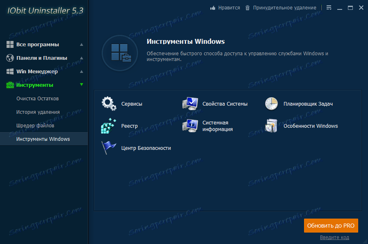Viewport: 368px width, 244px height.
Task: Click the Введите код link
Action: click(x=334, y=237)
